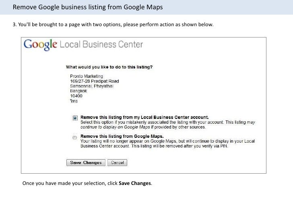Image resolution: width=293 pixels, height=220 pixels.
Task: Click the bold 'Save Changes' text in footer note
Action: [135, 183]
